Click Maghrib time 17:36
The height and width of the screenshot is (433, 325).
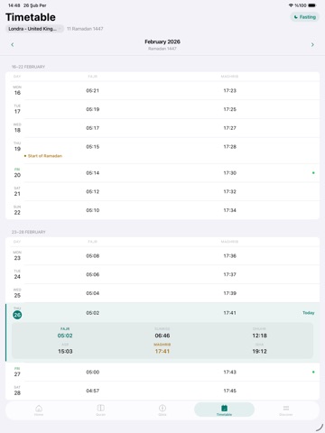[230, 256]
